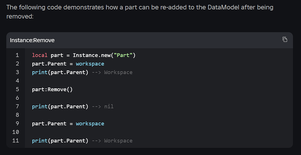Screen dimensions: 301x155
Task: Click the copy code icon
Action: [x=285, y=39]
